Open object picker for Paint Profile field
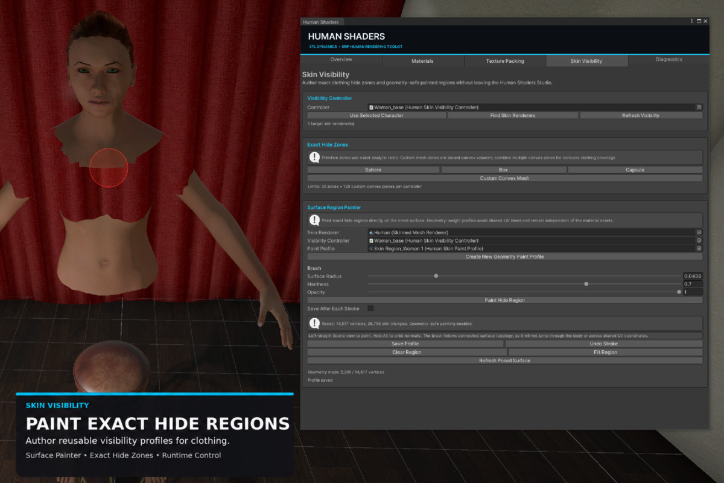 (699, 248)
